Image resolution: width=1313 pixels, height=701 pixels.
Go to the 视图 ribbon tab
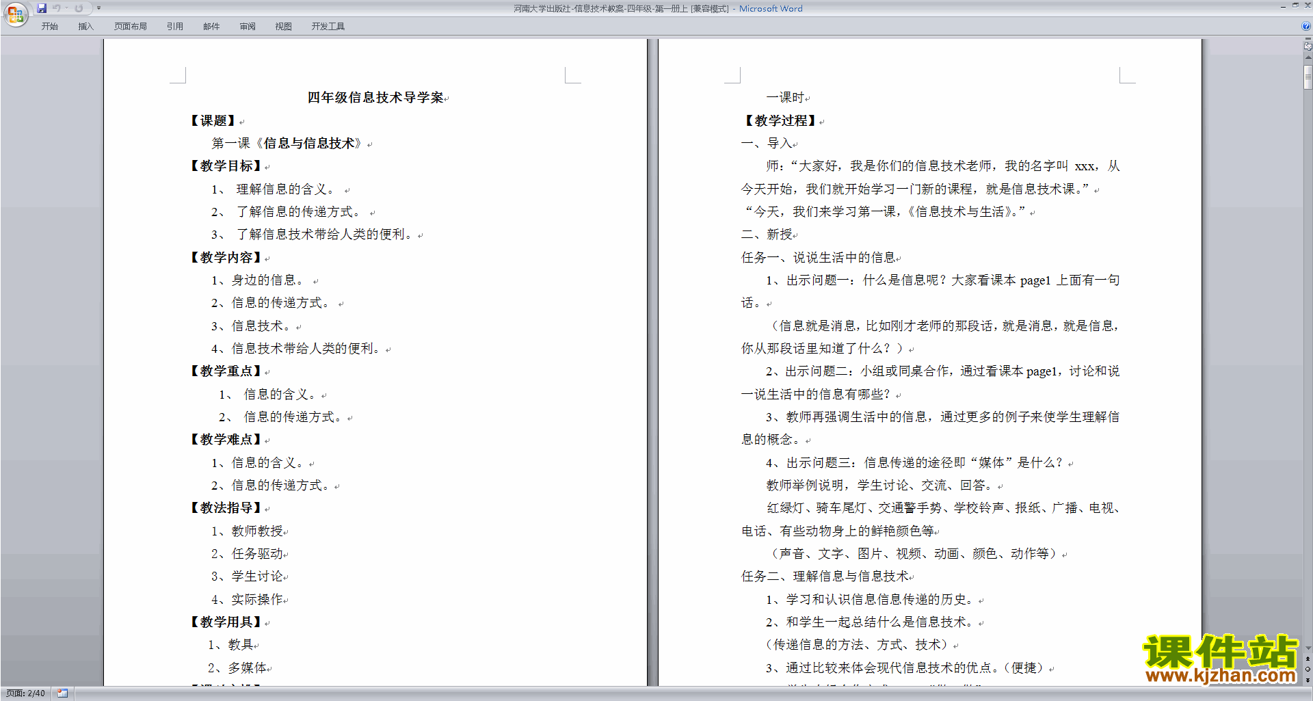pos(283,27)
